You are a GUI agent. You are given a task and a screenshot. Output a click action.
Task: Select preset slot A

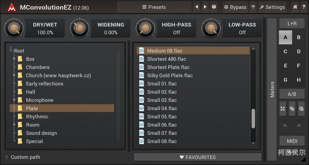click(285, 37)
